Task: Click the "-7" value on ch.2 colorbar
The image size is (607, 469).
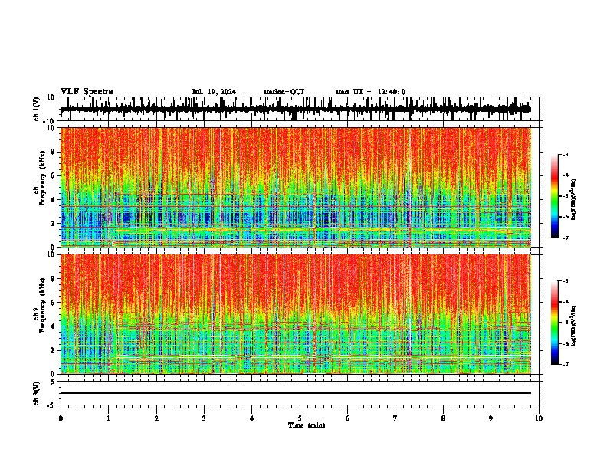Action: pos(565,364)
